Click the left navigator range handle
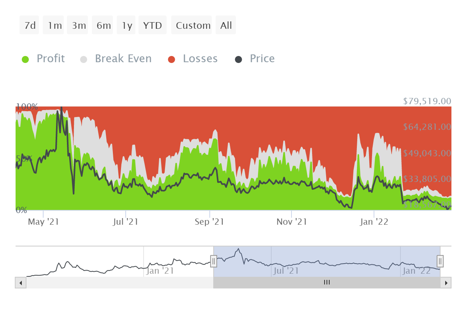 (x=214, y=261)
